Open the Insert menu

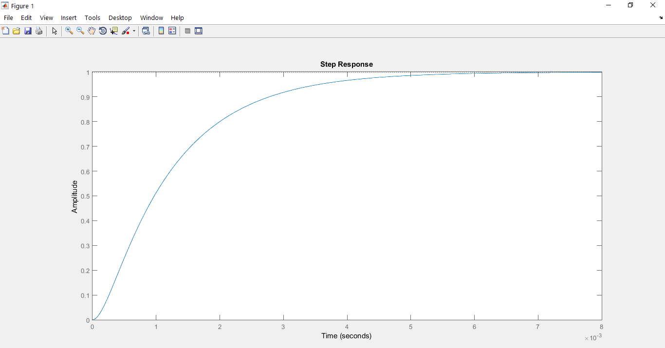(x=69, y=18)
